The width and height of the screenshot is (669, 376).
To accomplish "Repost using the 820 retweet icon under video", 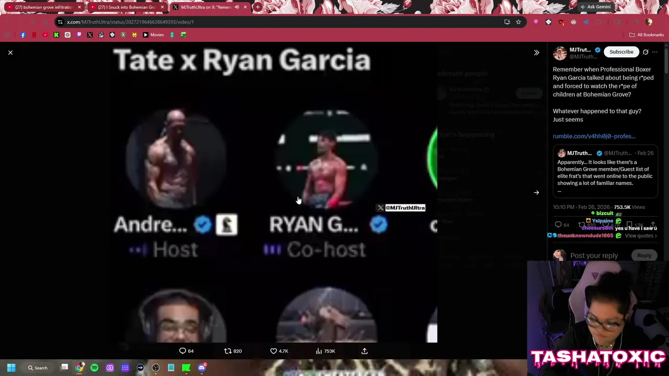I will point(233,351).
